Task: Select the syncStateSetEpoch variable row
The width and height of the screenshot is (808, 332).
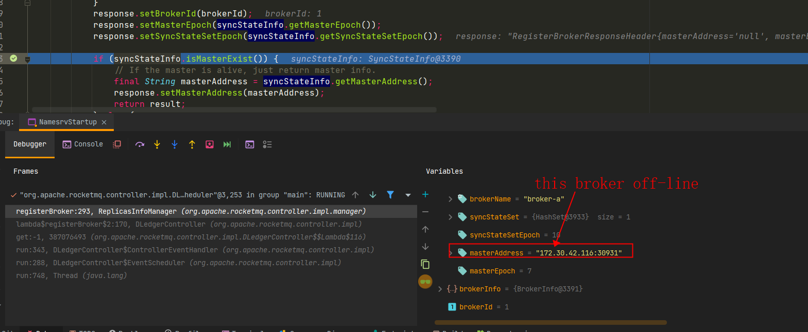Action: (509, 235)
